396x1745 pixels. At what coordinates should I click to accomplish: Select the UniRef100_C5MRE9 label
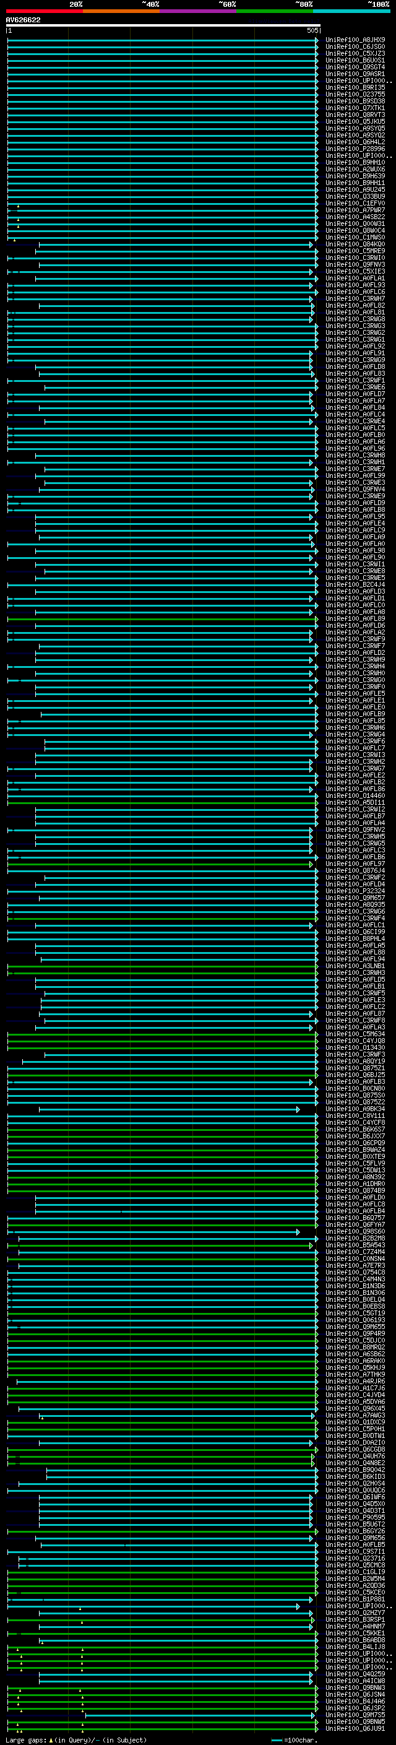click(x=355, y=251)
